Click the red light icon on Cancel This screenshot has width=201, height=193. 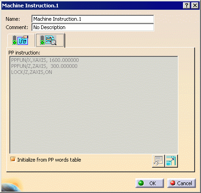pos(173,183)
